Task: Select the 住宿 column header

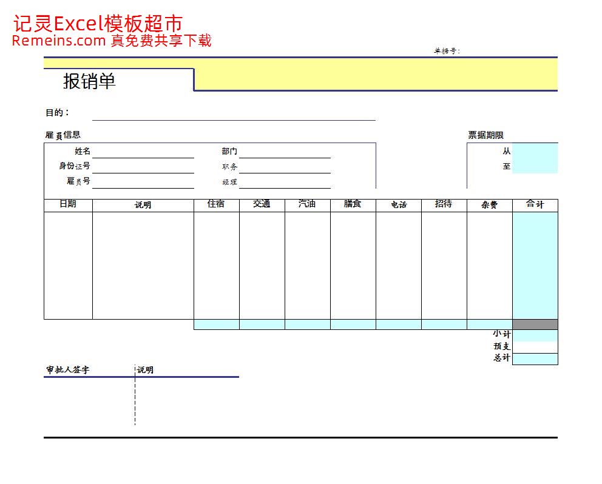Action: (x=217, y=206)
